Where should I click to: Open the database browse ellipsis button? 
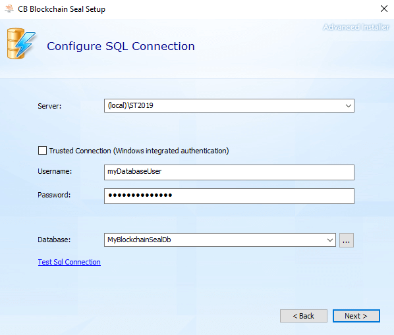coord(347,240)
